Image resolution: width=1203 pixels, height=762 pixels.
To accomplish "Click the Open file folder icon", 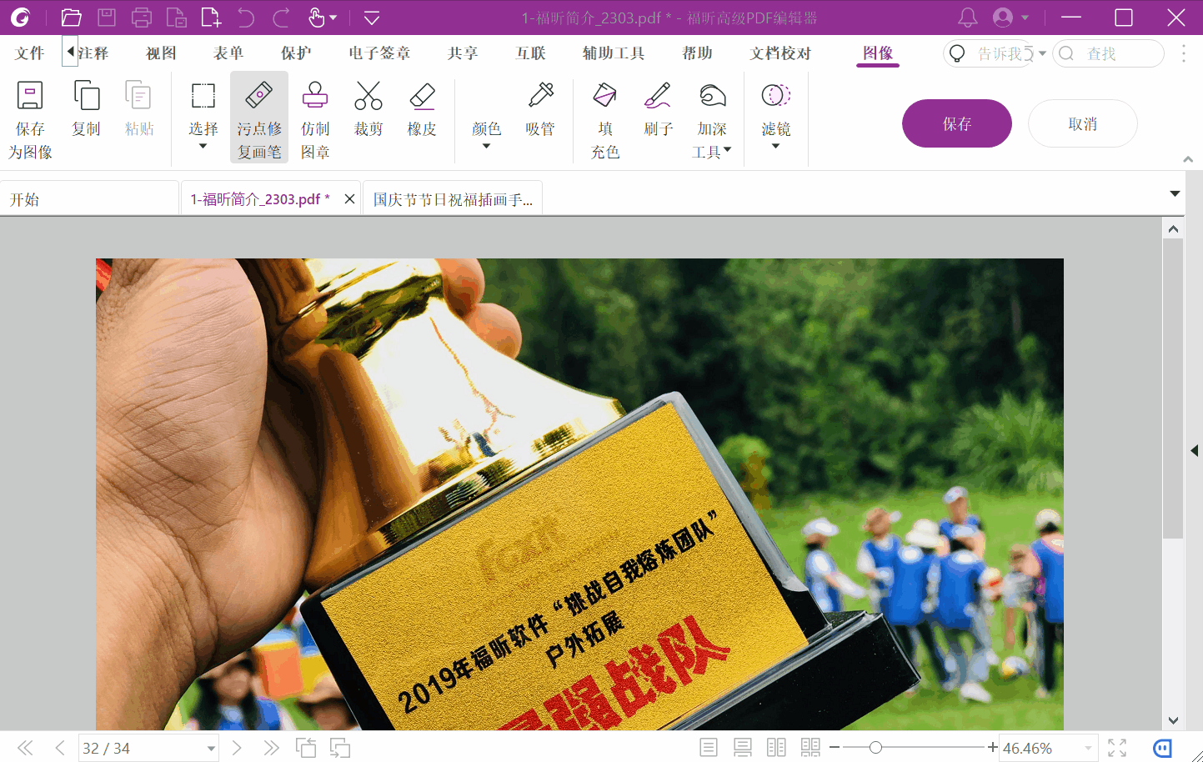I will [72, 18].
